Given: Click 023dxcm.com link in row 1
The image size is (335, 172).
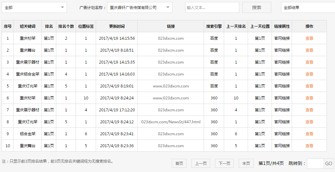Looking at the screenshot, I should coord(171,38).
